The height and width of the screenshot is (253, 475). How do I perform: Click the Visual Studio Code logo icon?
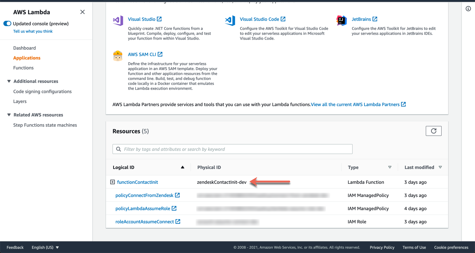coord(230,20)
